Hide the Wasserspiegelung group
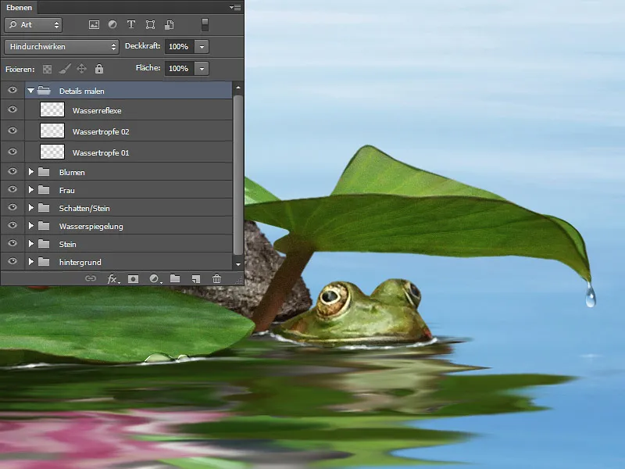 coord(12,225)
